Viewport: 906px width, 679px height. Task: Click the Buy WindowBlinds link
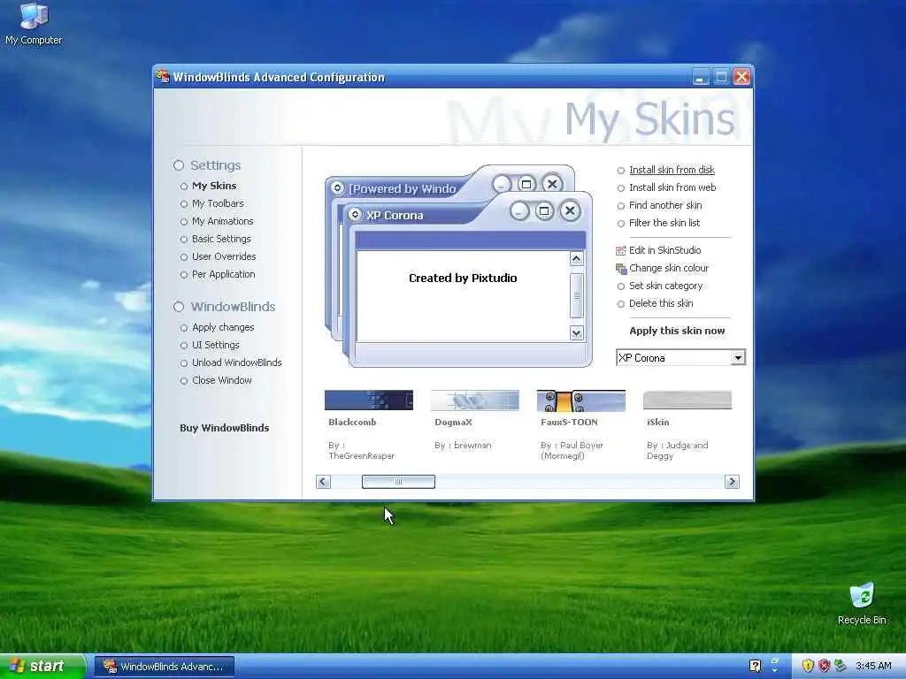click(x=224, y=428)
